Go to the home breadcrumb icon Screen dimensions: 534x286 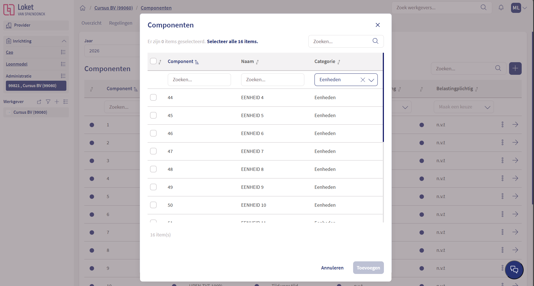pos(83,8)
